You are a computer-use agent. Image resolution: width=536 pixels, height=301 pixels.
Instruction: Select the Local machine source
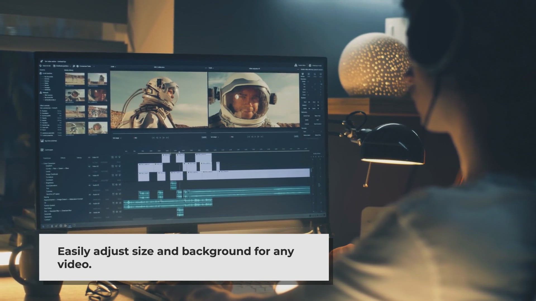[46, 73]
